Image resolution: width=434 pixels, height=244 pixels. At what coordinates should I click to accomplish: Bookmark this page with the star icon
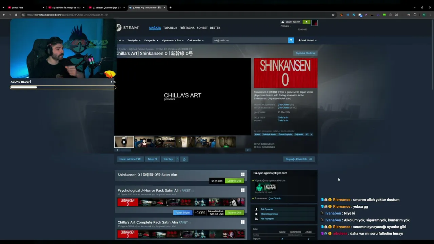coord(333,15)
